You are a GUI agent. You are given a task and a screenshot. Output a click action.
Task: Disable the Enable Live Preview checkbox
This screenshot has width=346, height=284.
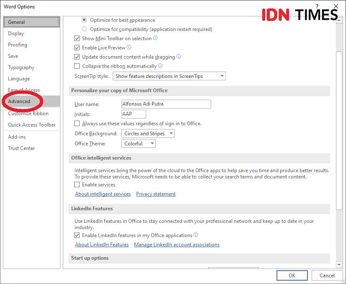77,48
